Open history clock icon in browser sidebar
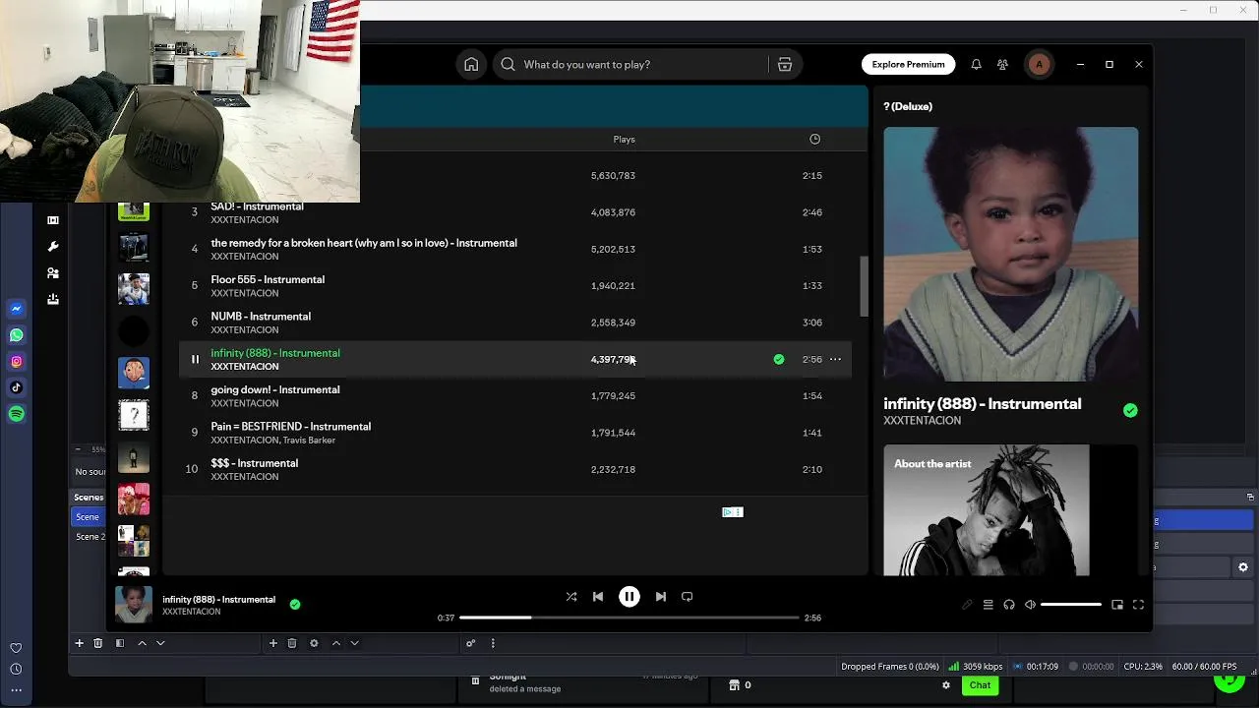 (x=16, y=669)
